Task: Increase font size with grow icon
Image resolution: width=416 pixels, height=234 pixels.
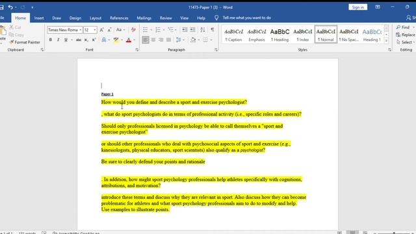Action: pos(101,30)
